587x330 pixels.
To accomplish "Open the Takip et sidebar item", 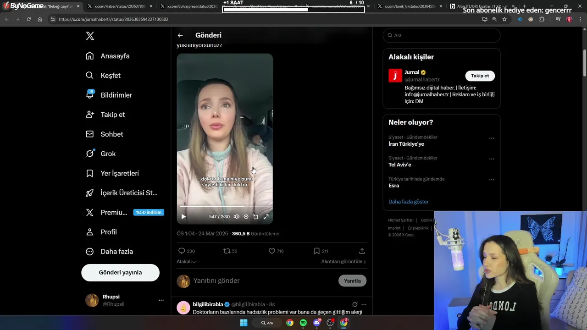I will point(105,115).
